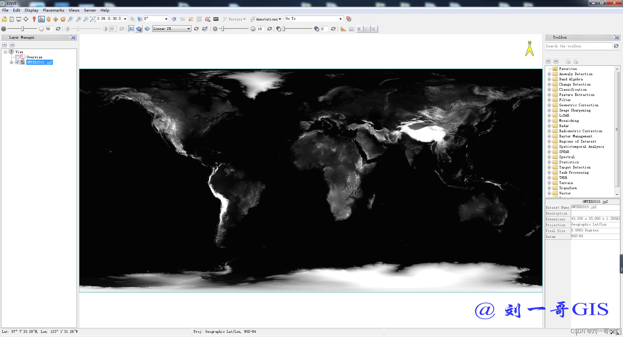
Task: Select the Pan hand tool
Action: pos(48,19)
